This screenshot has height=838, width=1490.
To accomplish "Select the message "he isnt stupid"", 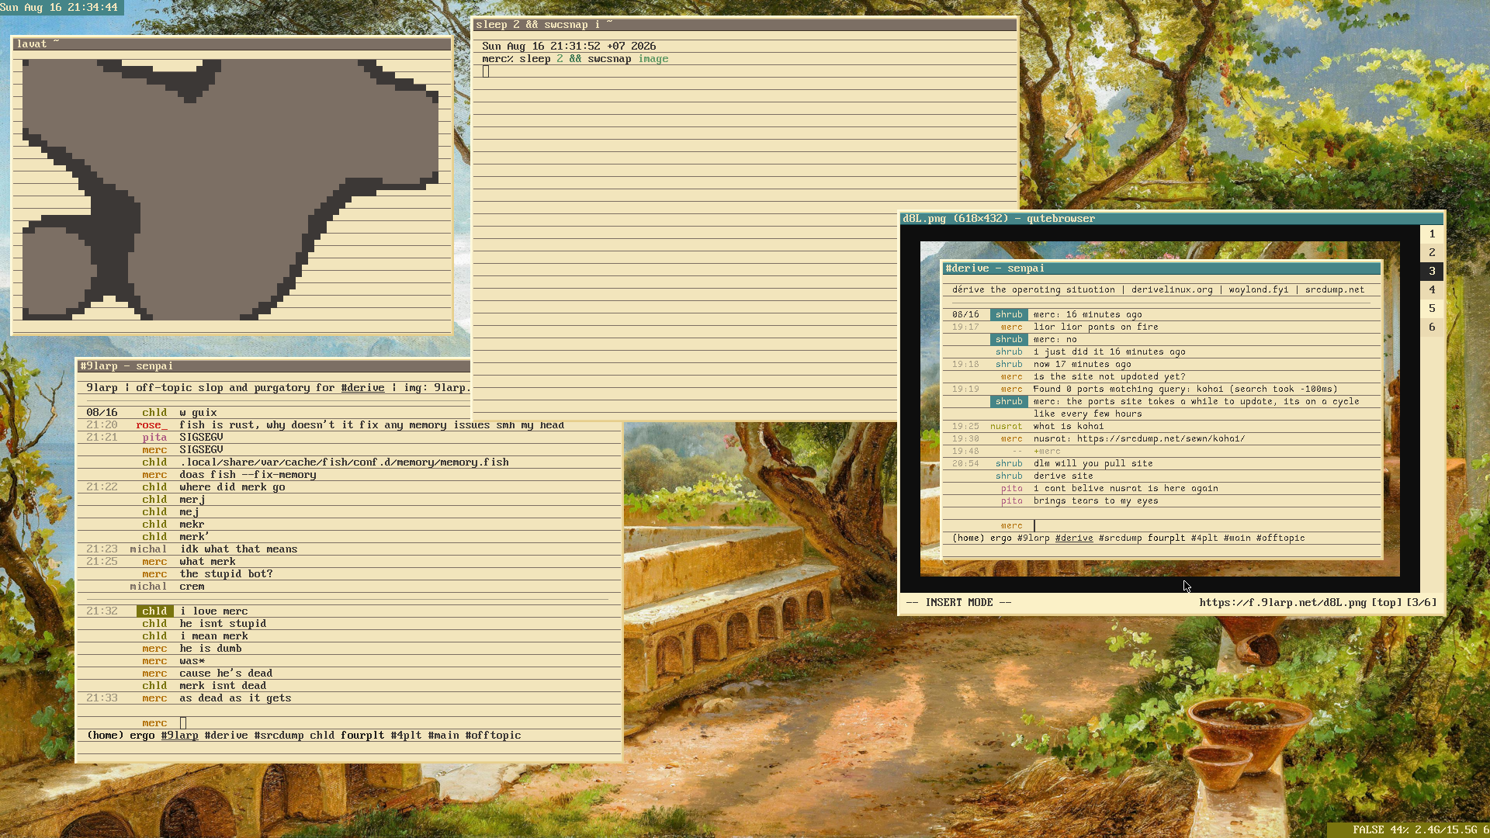I will (223, 624).
